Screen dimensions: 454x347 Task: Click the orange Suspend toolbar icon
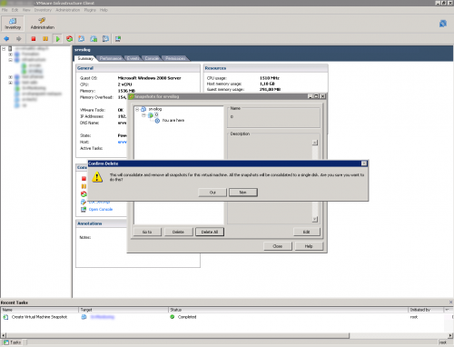coord(45,39)
